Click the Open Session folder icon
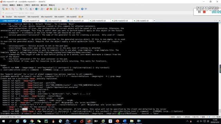The height and width of the screenshot is (124, 221). 7,9
